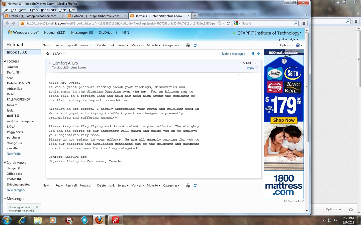
Task: Reload the page in Firefox
Action: click(x=228, y=23)
